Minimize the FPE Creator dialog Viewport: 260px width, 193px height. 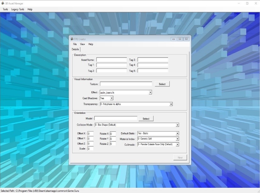point(174,39)
